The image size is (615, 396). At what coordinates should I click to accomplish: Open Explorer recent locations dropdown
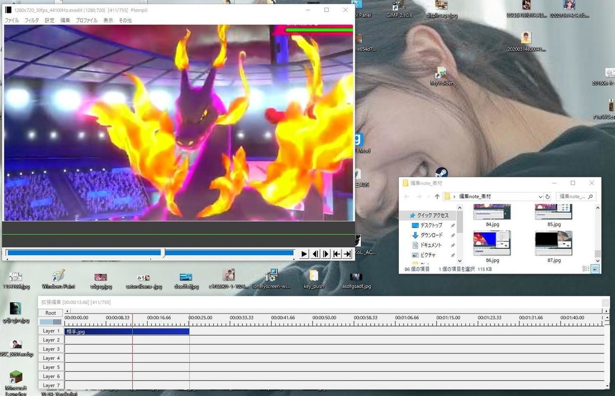(428, 197)
